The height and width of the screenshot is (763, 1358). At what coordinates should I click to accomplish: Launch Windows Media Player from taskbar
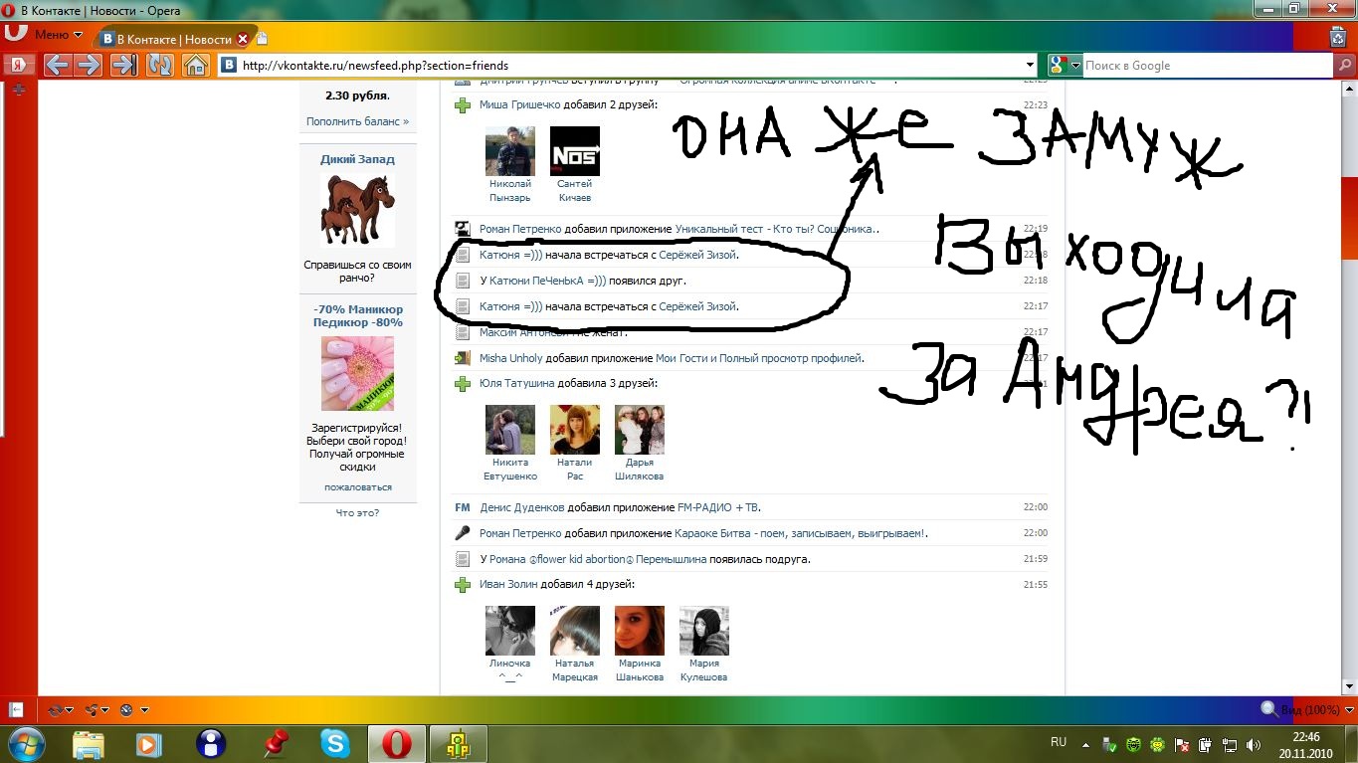click(x=148, y=744)
